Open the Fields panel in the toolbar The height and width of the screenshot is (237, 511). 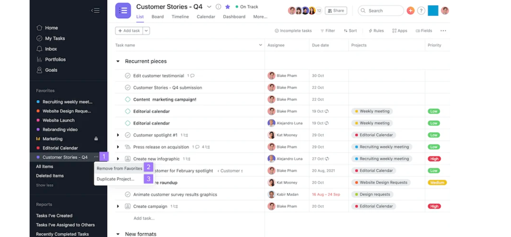pos(424,30)
